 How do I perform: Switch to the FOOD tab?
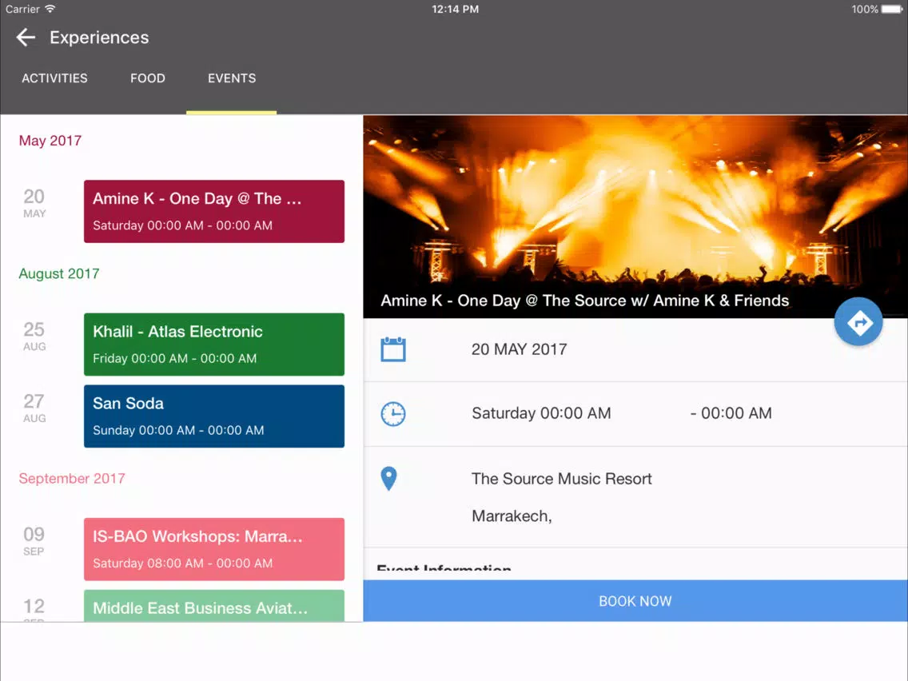[x=148, y=78]
